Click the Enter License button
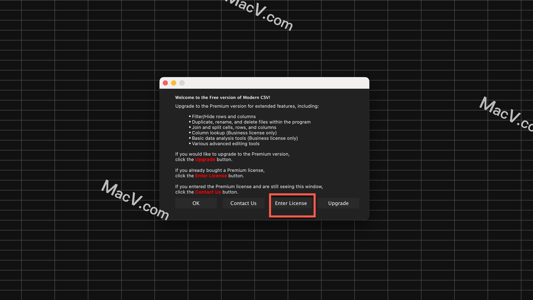This screenshot has height=300, width=533. click(x=291, y=203)
